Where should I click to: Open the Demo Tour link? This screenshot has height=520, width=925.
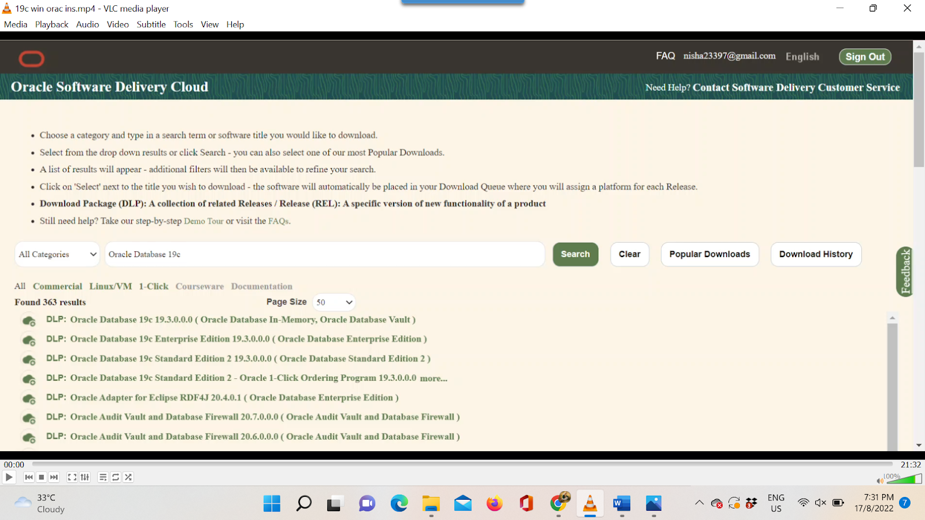(x=203, y=221)
